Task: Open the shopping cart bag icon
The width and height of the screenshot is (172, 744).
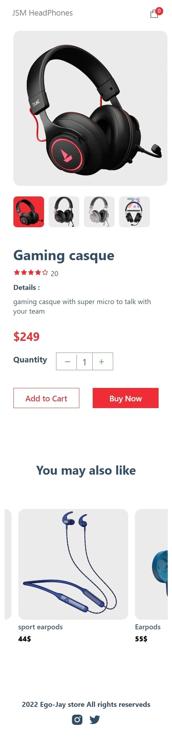Action: pyautogui.click(x=154, y=14)
